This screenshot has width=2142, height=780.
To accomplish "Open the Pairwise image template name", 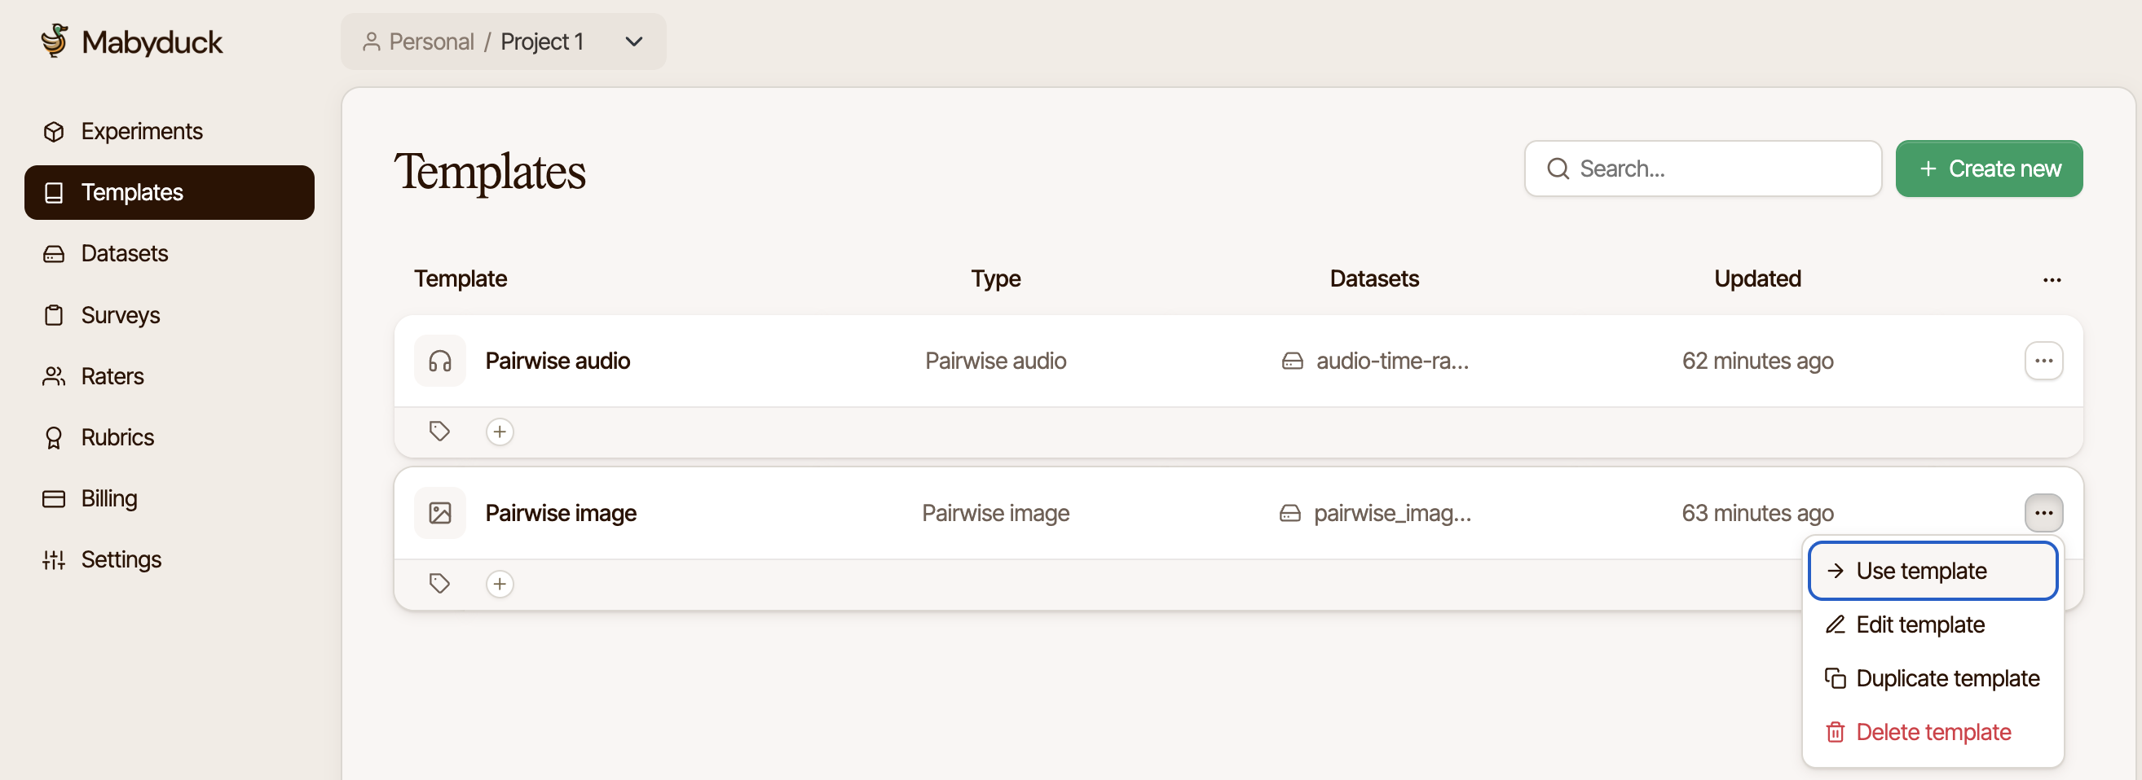I will coord(561,514).
